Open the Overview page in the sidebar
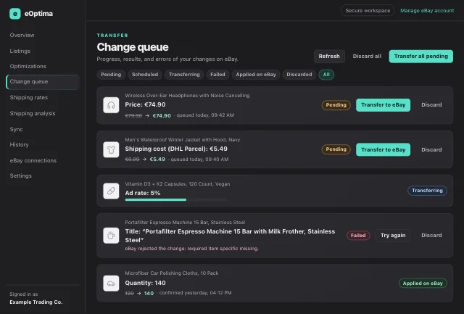 pos(22,35)
